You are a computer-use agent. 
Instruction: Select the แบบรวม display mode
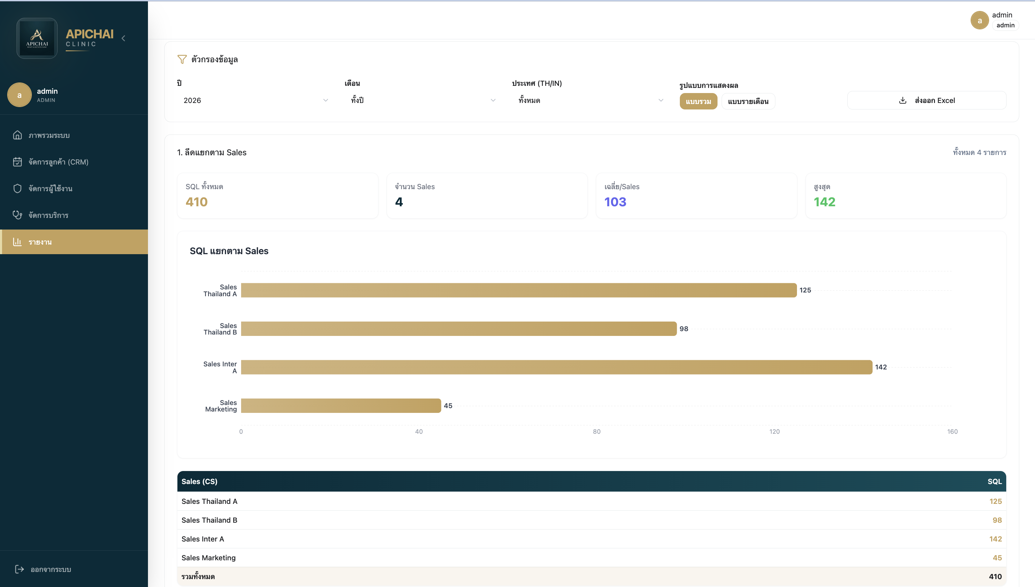[698, 101]
